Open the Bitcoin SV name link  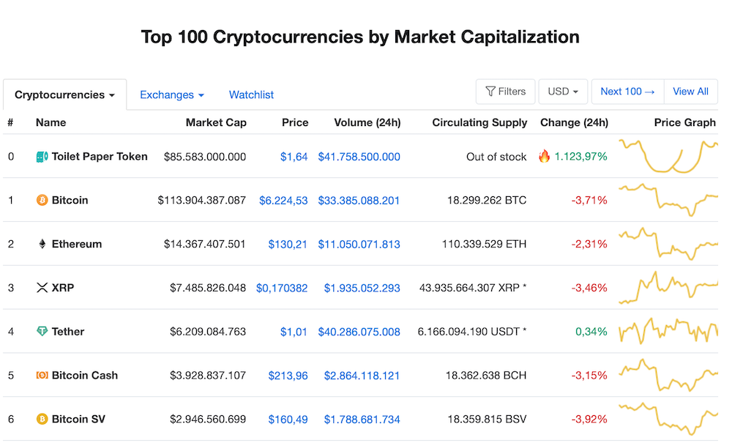pos(78,419)
